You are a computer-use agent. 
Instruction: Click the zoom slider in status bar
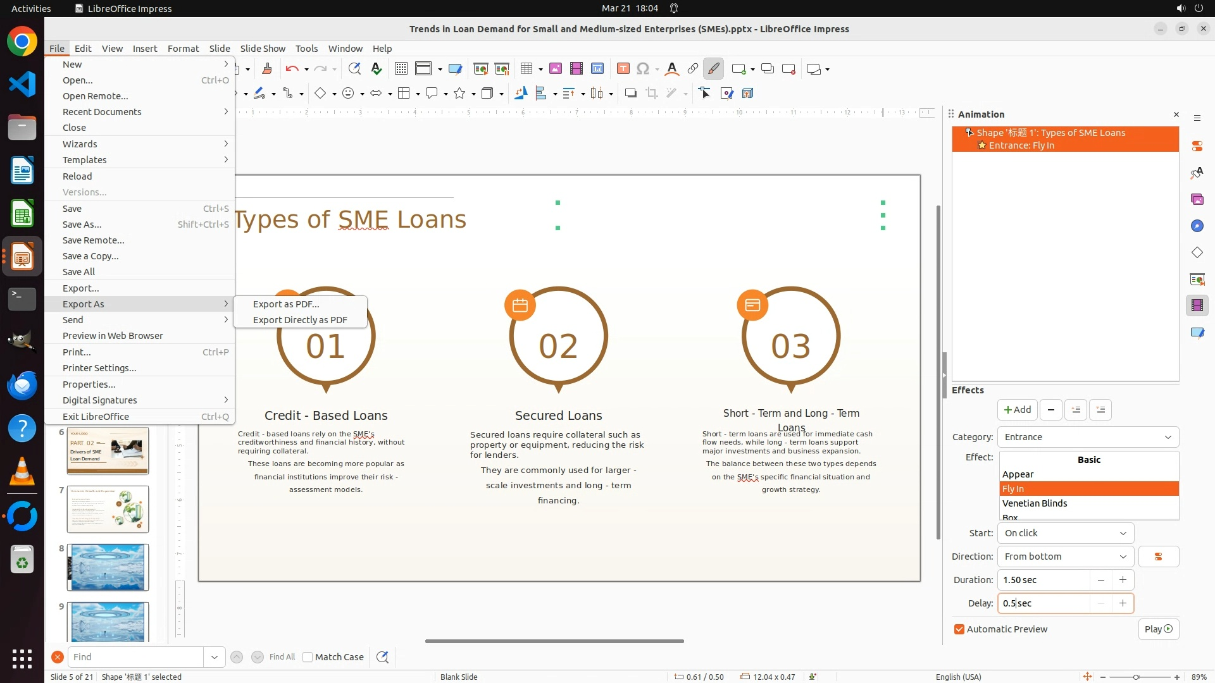tap(1137, 677)
